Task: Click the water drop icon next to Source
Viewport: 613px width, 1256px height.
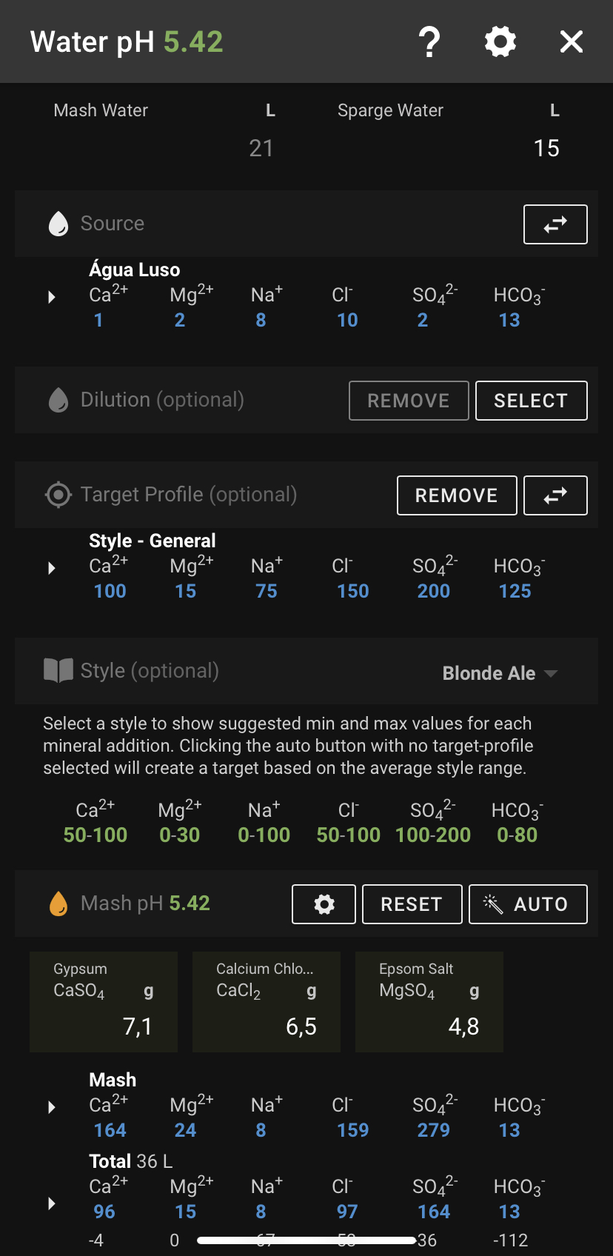Action: click(58, 224)
